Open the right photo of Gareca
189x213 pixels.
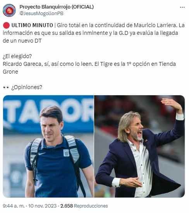pyautogui.click(x=139, y=146)
